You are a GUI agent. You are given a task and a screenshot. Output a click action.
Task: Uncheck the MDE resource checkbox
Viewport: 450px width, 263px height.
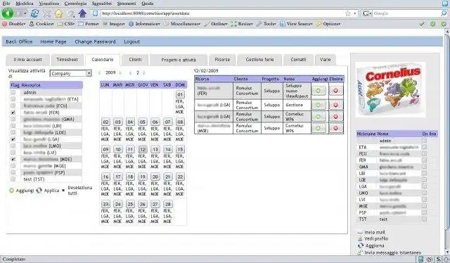tap(13, 159)
